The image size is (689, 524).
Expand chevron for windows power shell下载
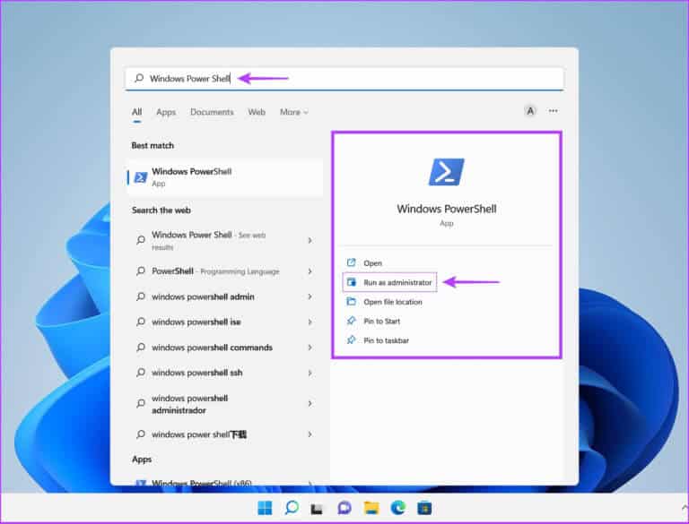click(310, 434)
